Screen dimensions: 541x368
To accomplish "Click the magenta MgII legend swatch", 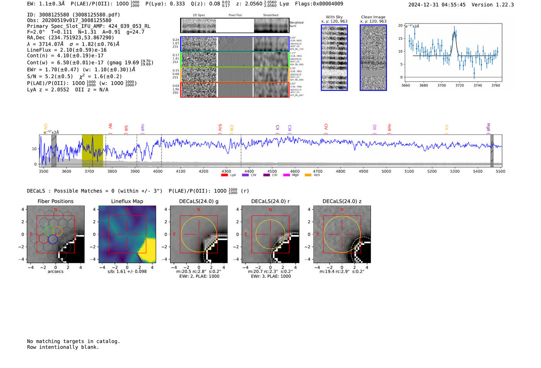I will coord(286,175).
